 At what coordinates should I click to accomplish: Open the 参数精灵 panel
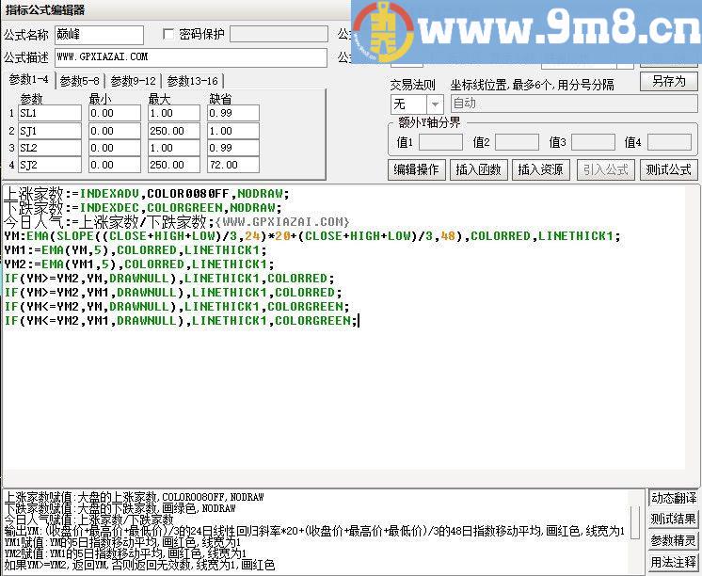click(674, 541)
